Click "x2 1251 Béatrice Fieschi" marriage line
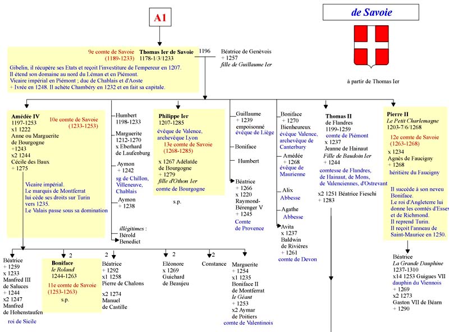Image resolution: width=449 pixels, height=332 pixels. [347, 194]
